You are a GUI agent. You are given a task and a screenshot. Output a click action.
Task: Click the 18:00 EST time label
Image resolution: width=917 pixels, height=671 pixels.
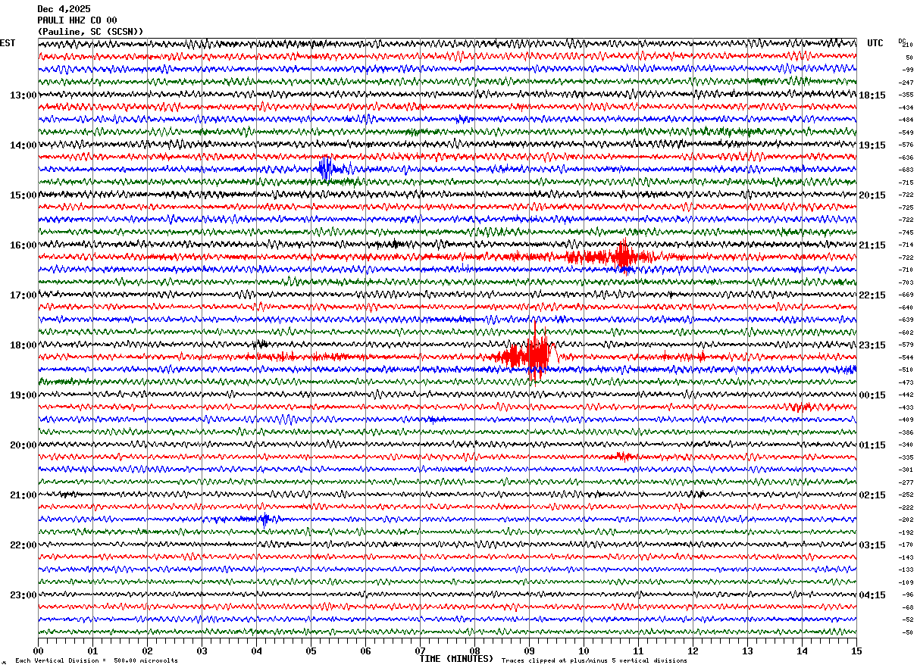click(23, 345)
